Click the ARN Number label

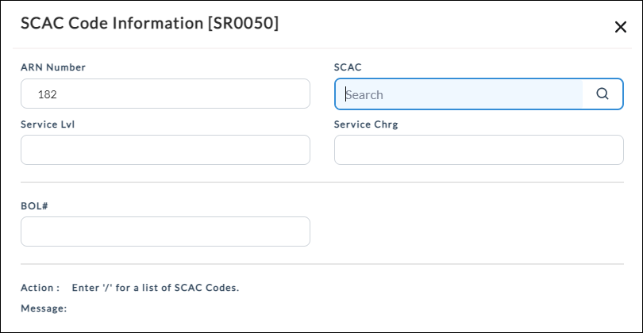pyautogui.click(x=53, y=67)
